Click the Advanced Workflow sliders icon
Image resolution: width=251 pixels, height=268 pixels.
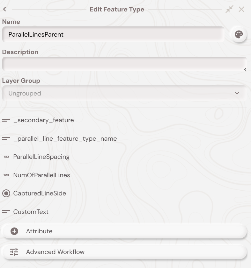coord(14,252)
